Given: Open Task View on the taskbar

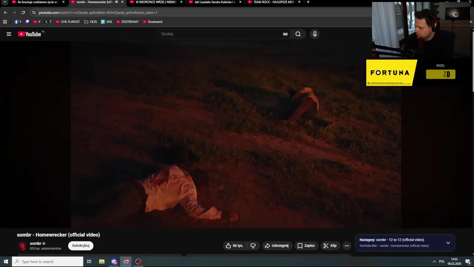Looking at the screenshot, I should pos(89,261).
